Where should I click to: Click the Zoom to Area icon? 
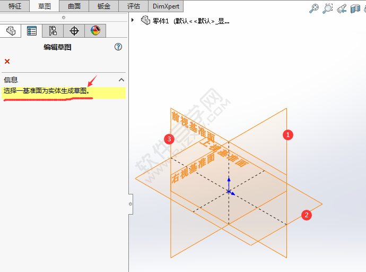pos(328,8)
